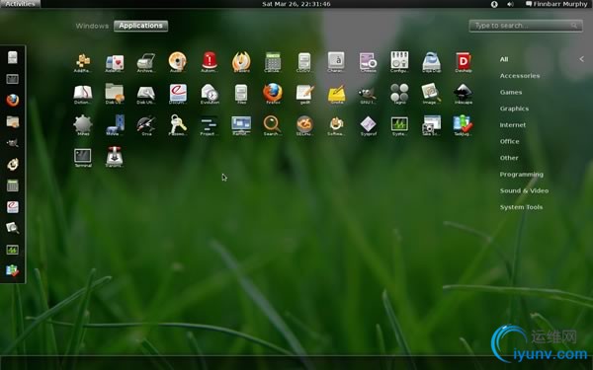Screen dimensions: 593x370
Task: Launch the Inkscape application
Action: [x=463, y=94]
